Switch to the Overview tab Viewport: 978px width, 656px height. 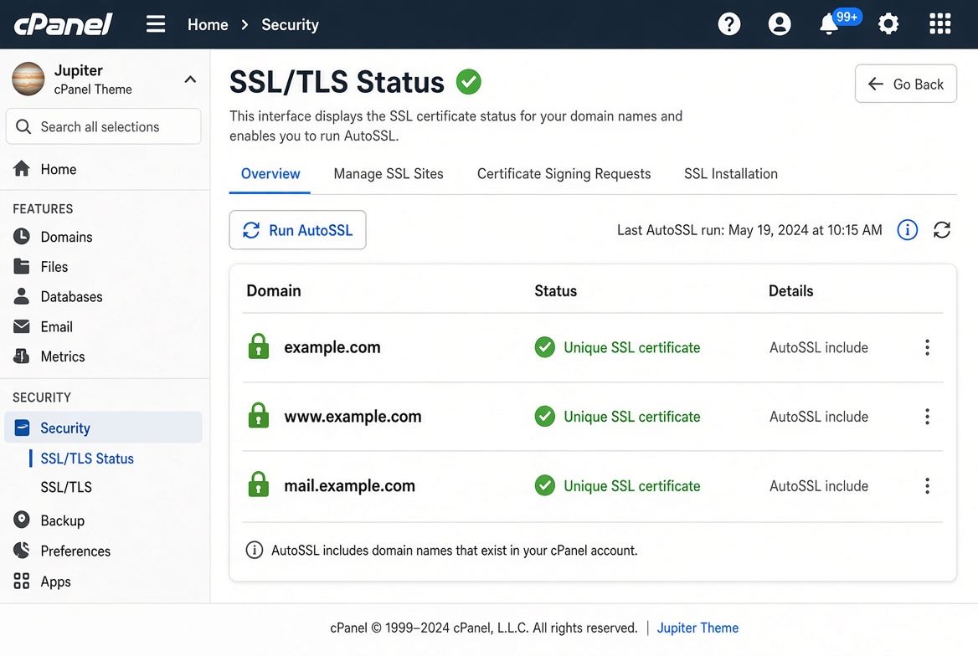pyautogui.click(x=270, y=174)
